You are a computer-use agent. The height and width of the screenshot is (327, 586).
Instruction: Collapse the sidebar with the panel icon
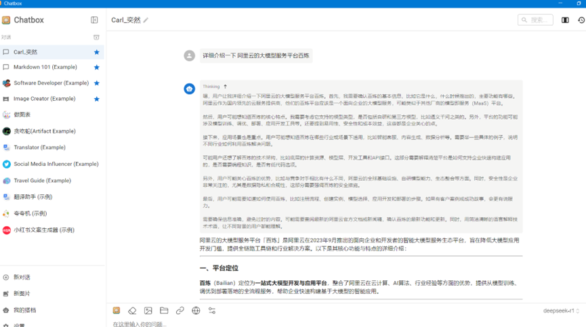click(x=94, y=20)
